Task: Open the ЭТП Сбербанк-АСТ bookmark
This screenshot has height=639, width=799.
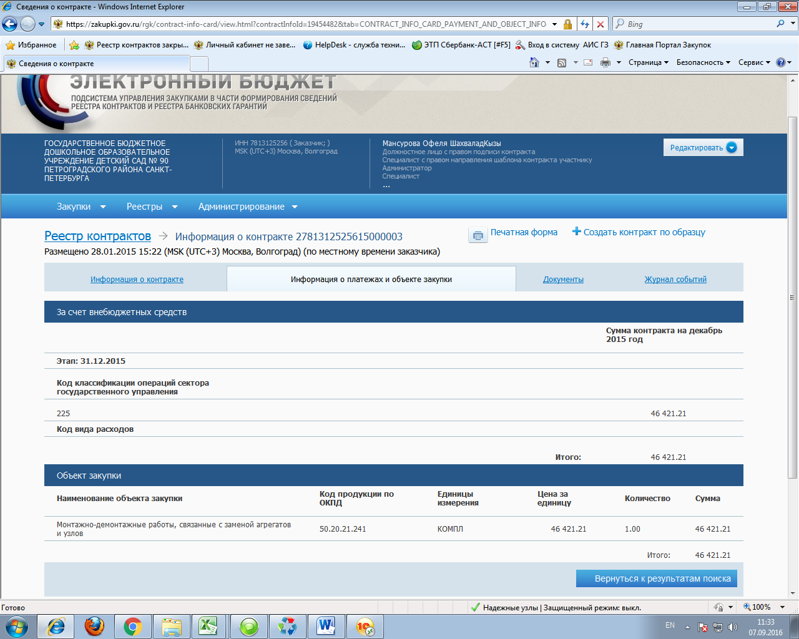Action: point(461,45)
